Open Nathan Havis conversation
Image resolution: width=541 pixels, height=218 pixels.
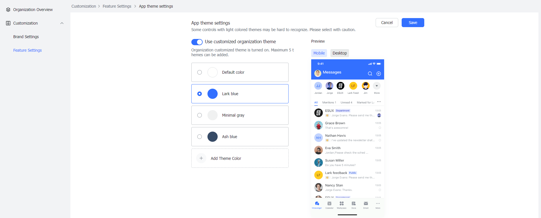[348, 138]
